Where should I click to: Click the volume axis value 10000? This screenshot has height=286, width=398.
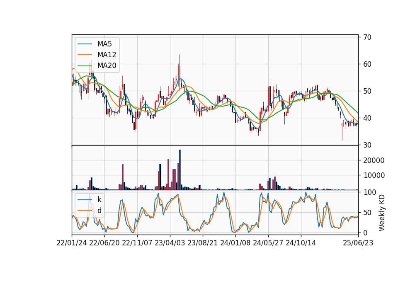click(374, 175)
